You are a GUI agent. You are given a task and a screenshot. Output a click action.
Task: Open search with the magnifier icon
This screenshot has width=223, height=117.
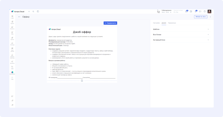click(33, 12)
